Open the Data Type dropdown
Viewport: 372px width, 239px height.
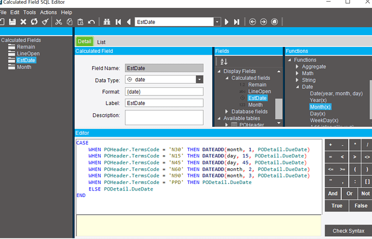[x=199, y=79]
